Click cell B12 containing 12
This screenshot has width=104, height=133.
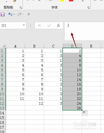click(x=34, y=103)
